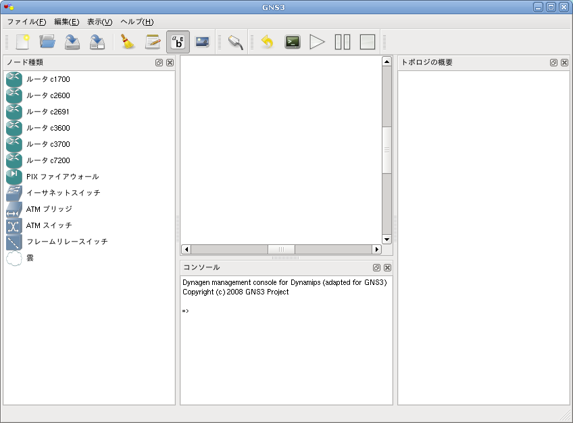Click the second Save As icon in toolbar
The image size is (573, 423).
coord(97,42)
